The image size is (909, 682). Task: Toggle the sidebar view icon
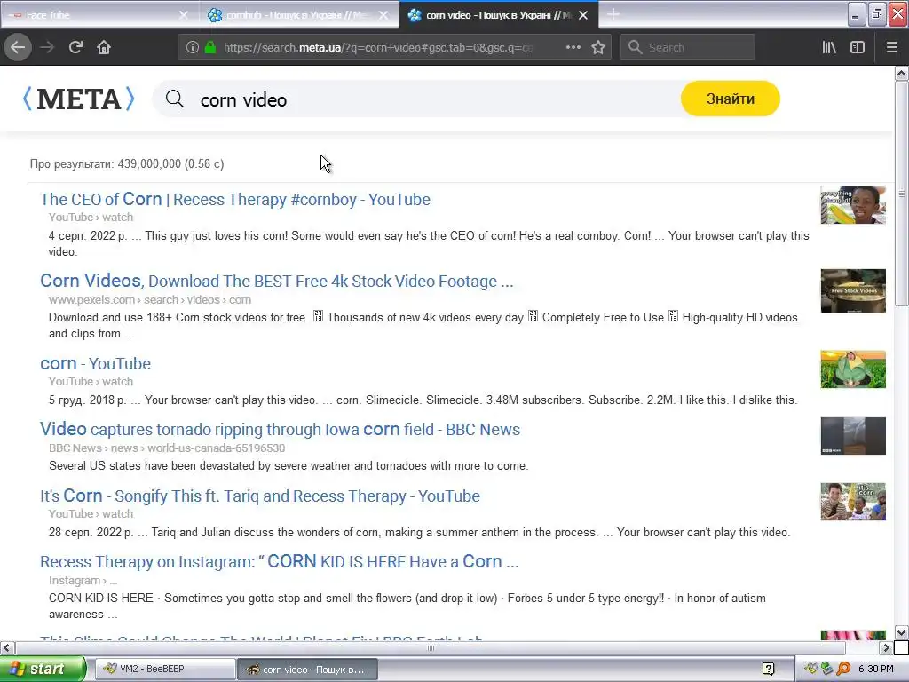(858, 47)
